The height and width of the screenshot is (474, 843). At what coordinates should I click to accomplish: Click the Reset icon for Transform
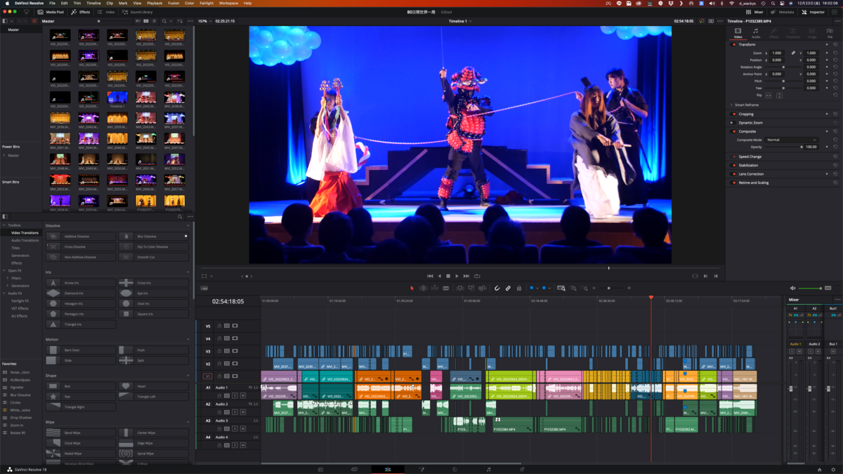coord(835,44)
